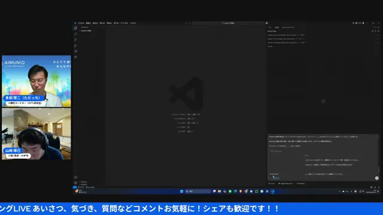The height and width of the screenshot is (215, 383).
Task: Toggle the primary side bar layout button
Action: (x=357, y=23)
